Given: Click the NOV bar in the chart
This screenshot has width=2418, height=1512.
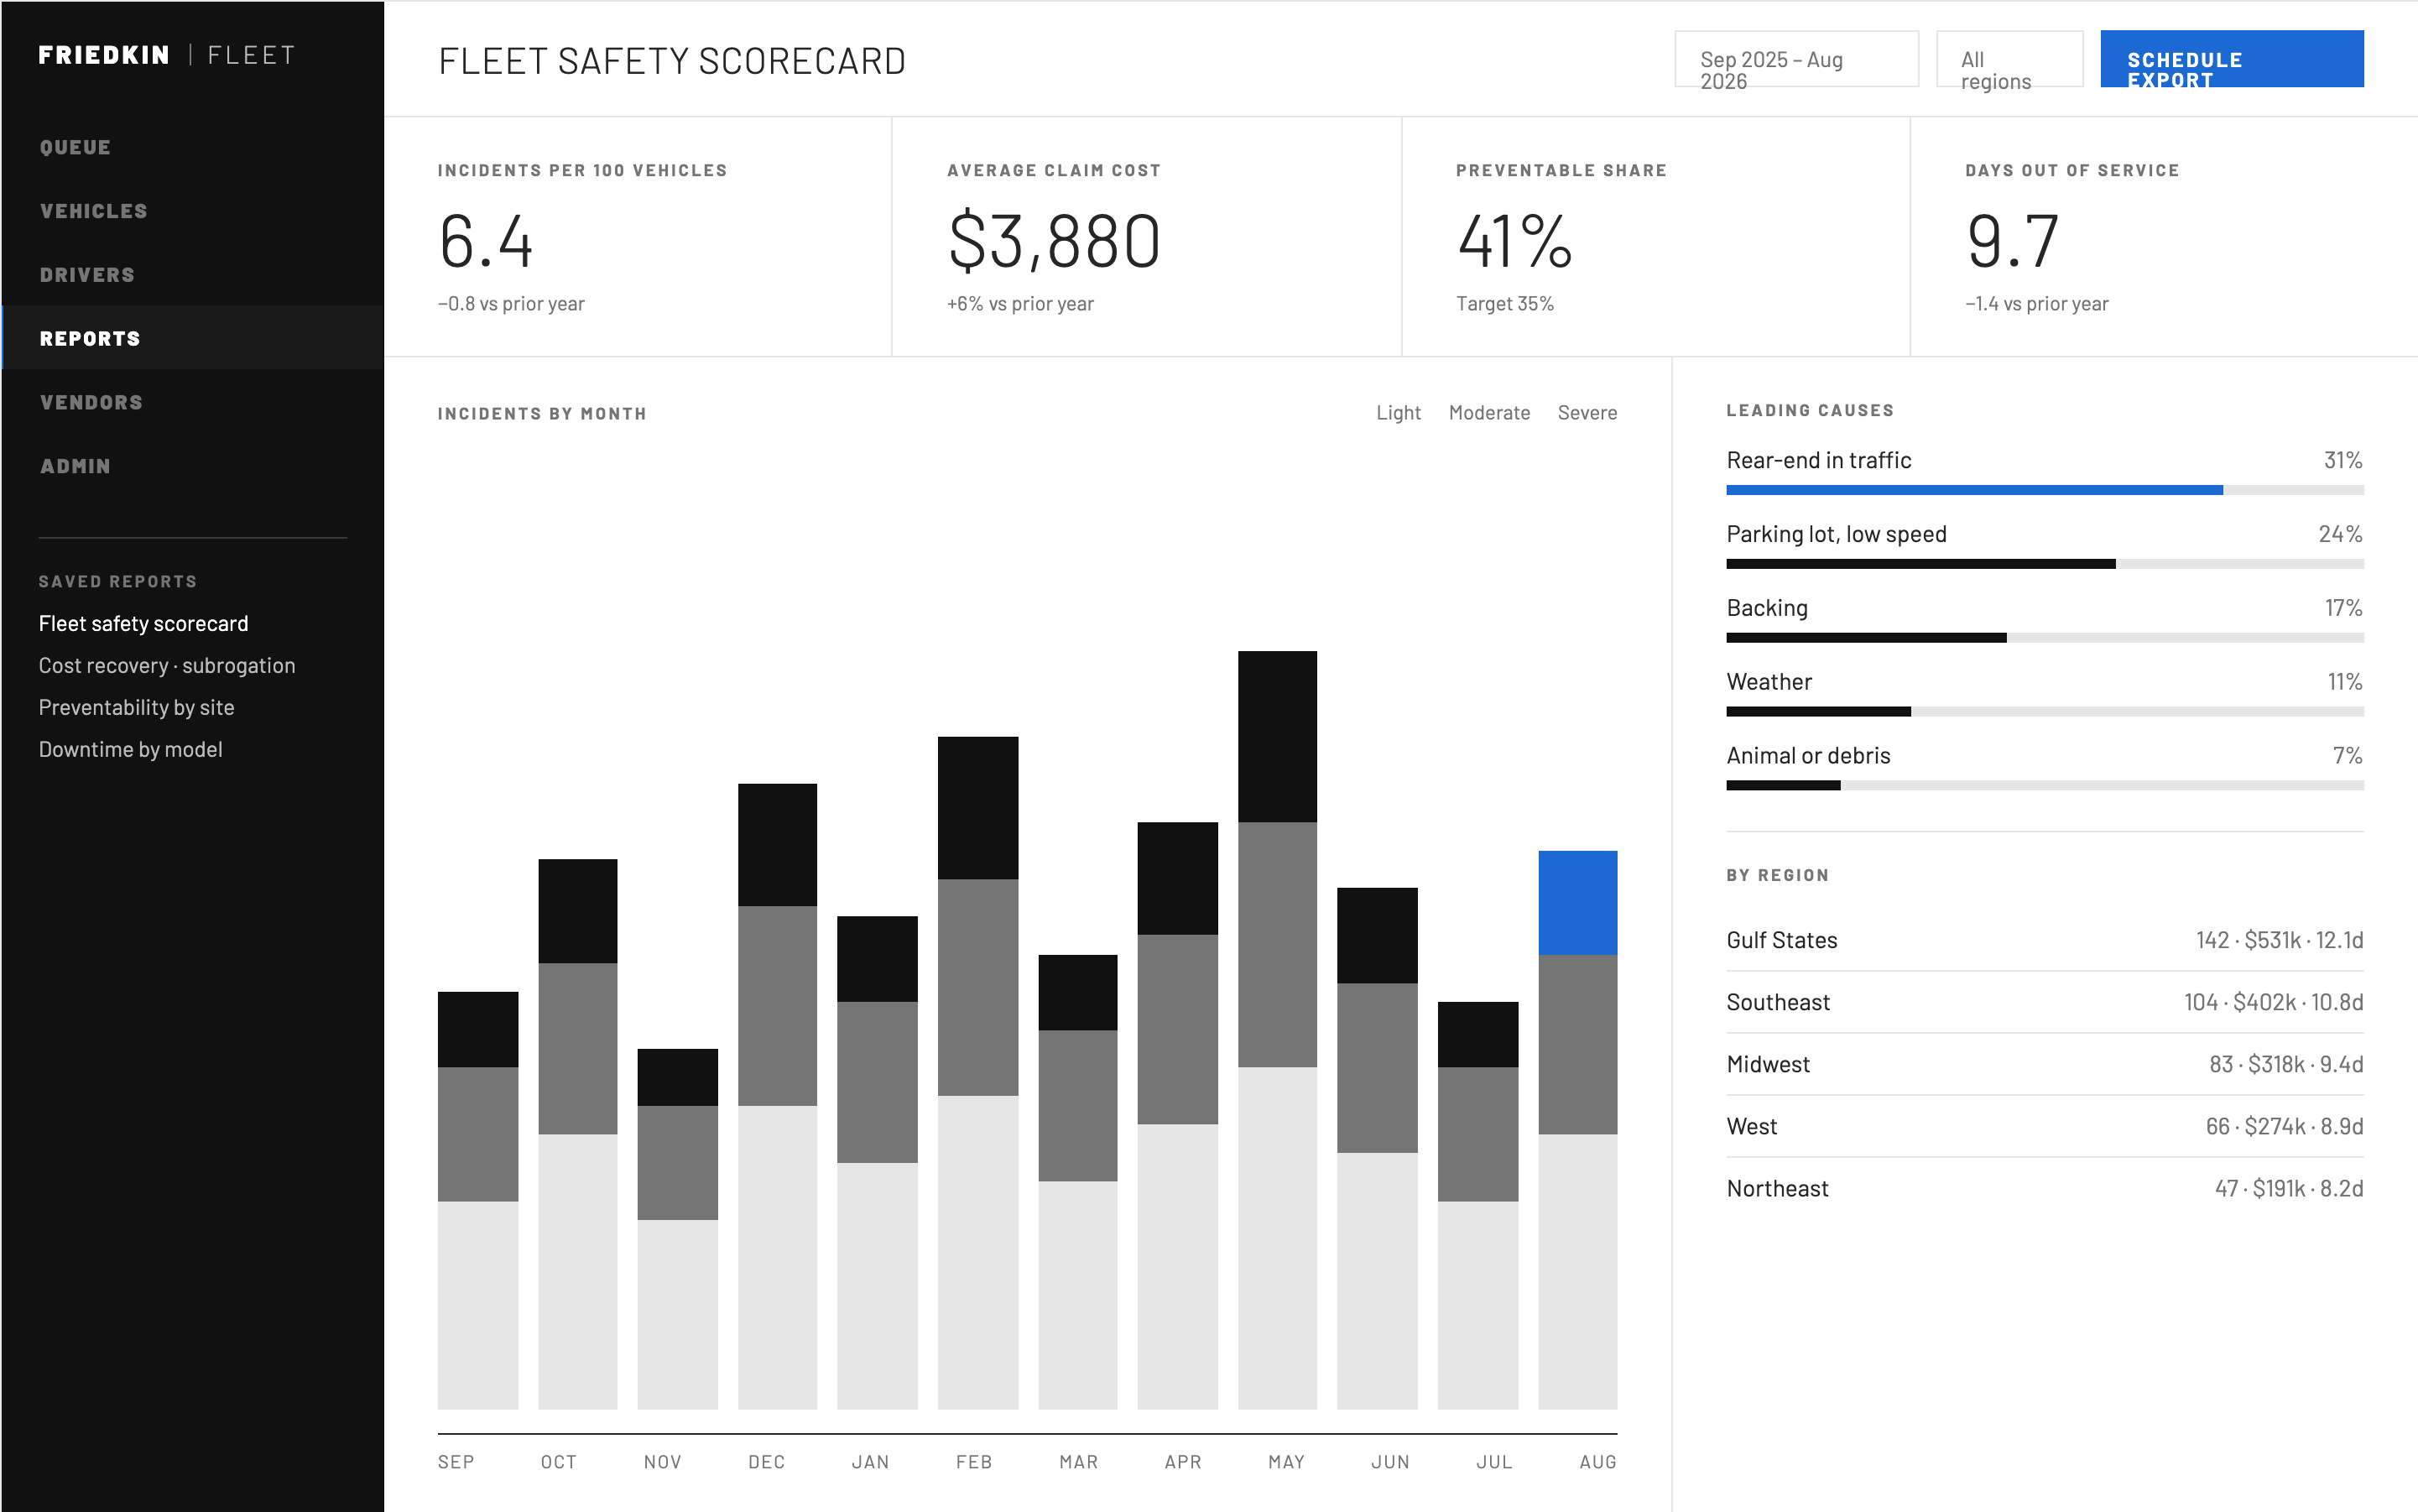Looking at the screenshot, I should click(677, 1229).
